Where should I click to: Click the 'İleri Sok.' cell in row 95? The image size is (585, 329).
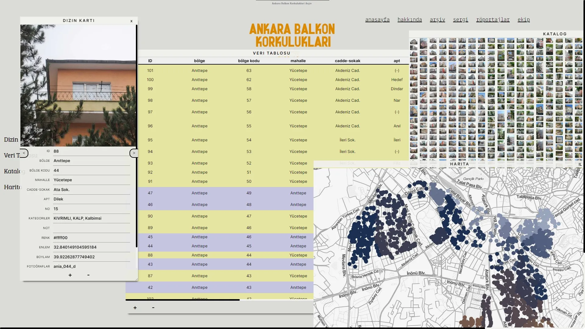(x=348, y=140)
